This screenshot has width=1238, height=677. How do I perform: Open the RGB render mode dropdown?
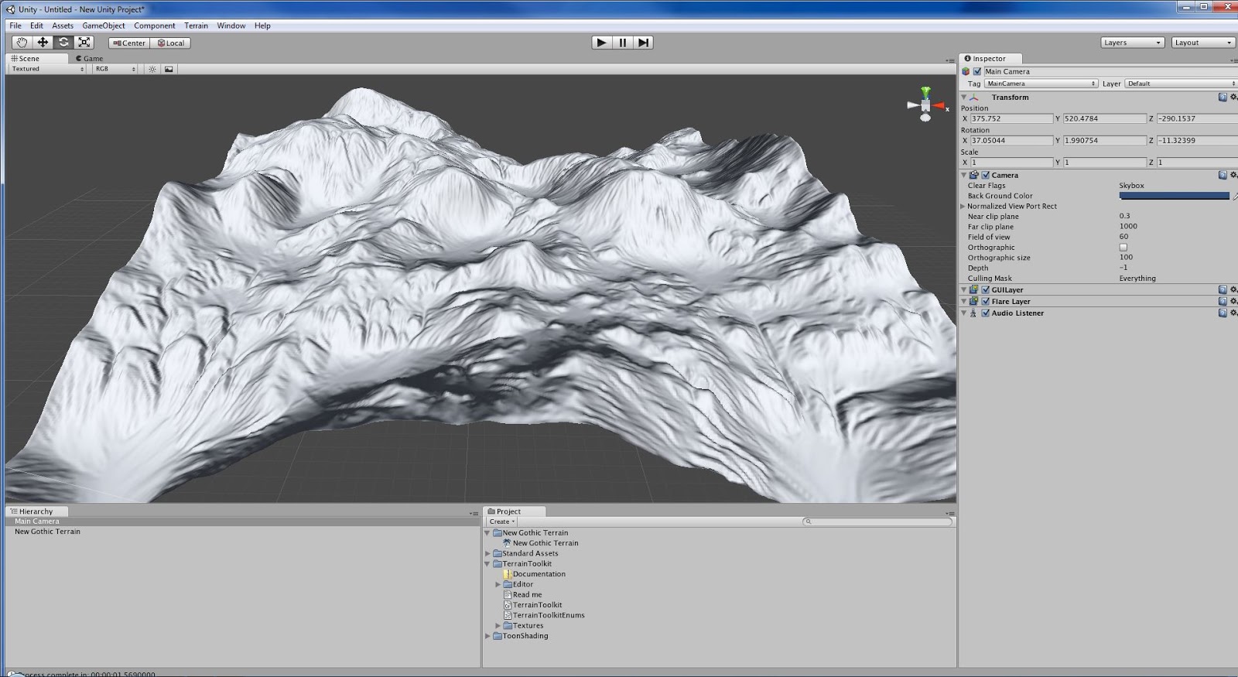(115, 69)
